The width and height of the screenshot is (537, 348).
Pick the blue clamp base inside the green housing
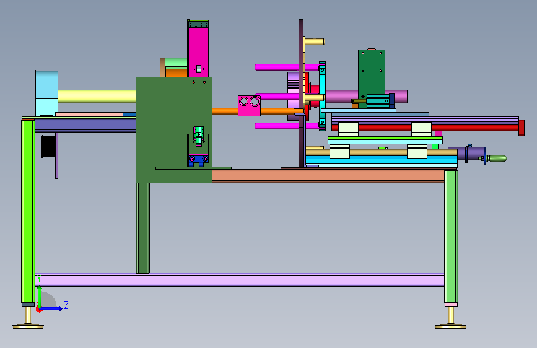click(198, 160)
